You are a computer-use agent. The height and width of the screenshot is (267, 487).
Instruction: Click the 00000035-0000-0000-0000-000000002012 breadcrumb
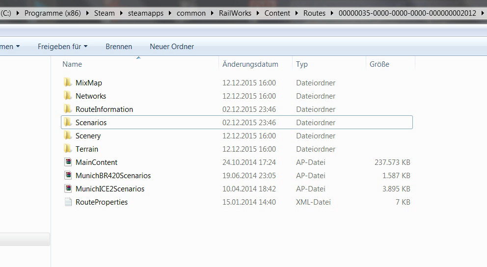407,13
